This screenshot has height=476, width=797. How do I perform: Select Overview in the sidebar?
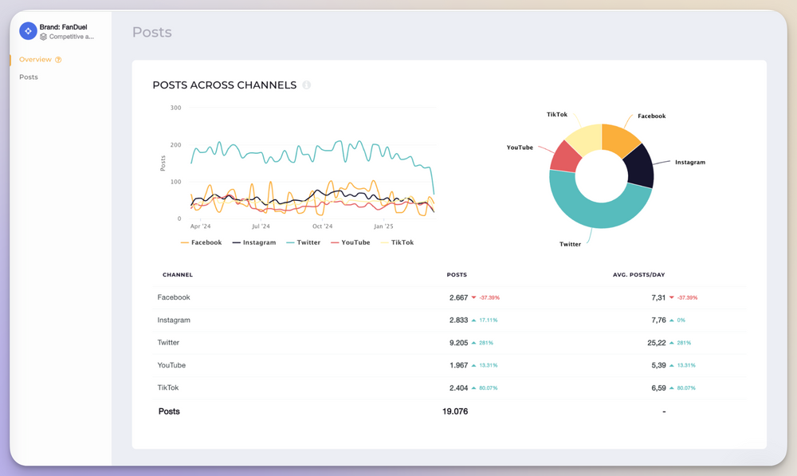pyautogui.click(x=37, y=59)
